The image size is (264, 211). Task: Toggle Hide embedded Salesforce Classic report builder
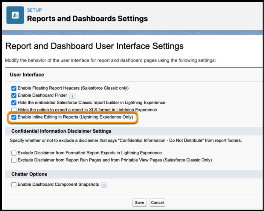14,103
